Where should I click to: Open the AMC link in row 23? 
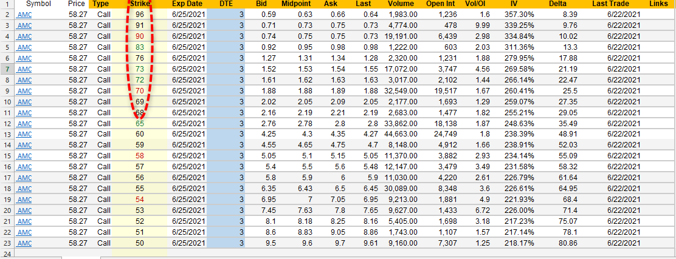coord(24,244)
